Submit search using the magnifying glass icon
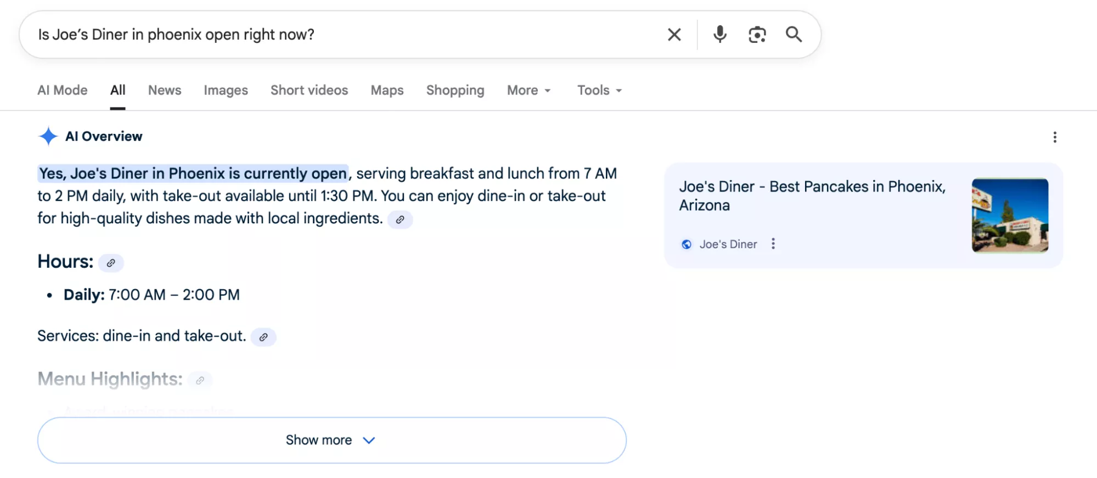 [794, 34]
